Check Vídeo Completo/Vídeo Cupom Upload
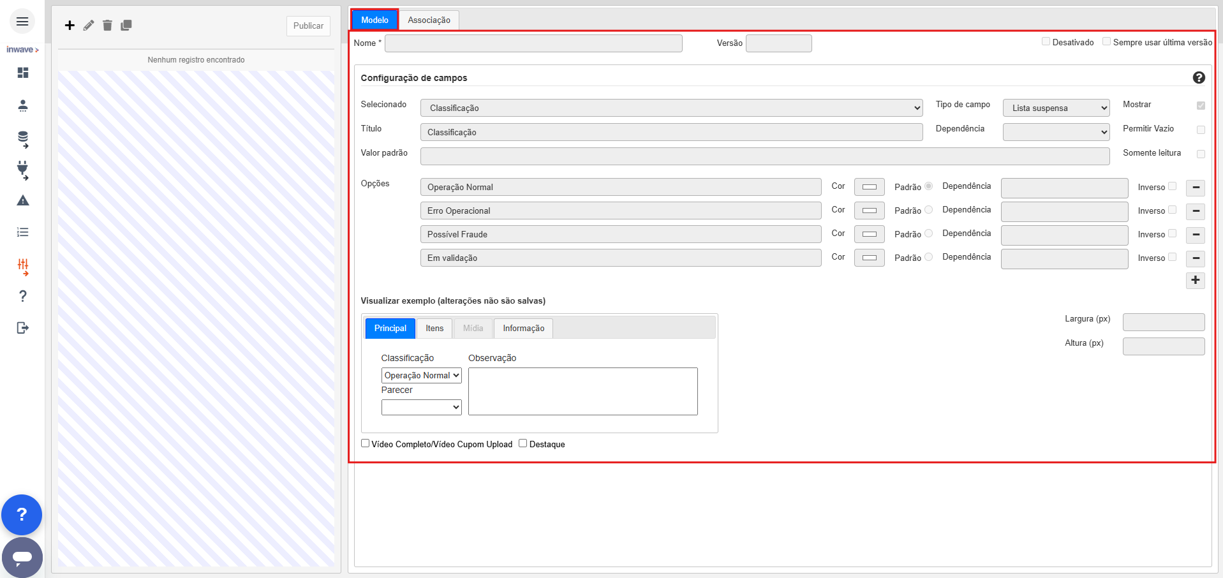1223x578 pixels. tap(366, 443)
